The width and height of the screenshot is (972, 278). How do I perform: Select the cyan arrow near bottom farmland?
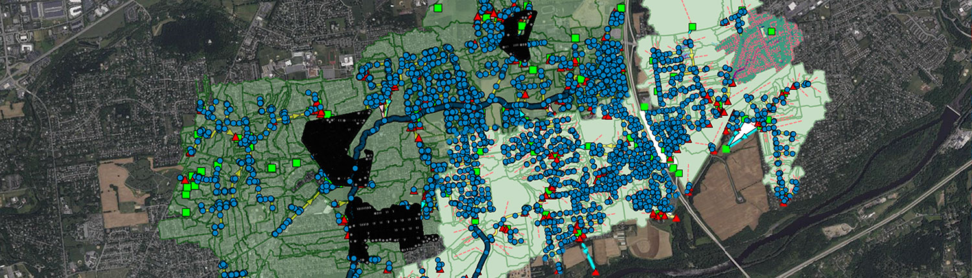tap(590, 257)
